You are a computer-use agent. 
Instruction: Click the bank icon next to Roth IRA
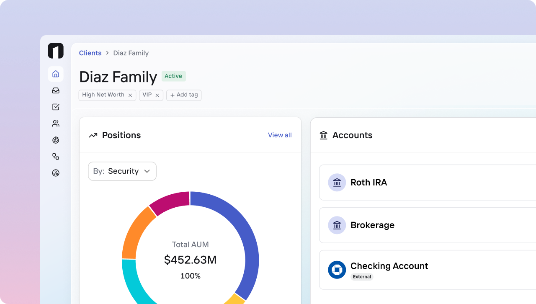(x=337, y=183)
